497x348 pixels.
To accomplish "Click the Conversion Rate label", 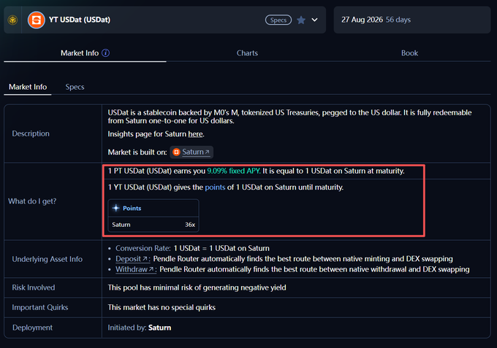I will pyautogui.click(x=143, y=248).
